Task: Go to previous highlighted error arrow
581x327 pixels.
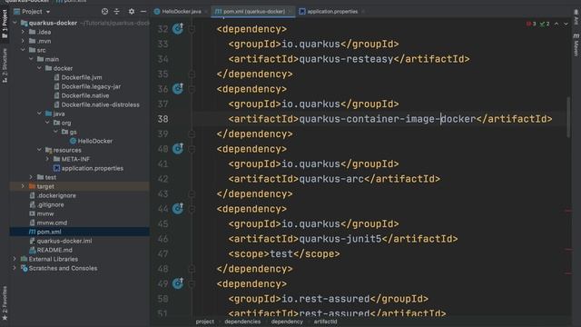Action: pyautogui.click(x=556, y=24)
